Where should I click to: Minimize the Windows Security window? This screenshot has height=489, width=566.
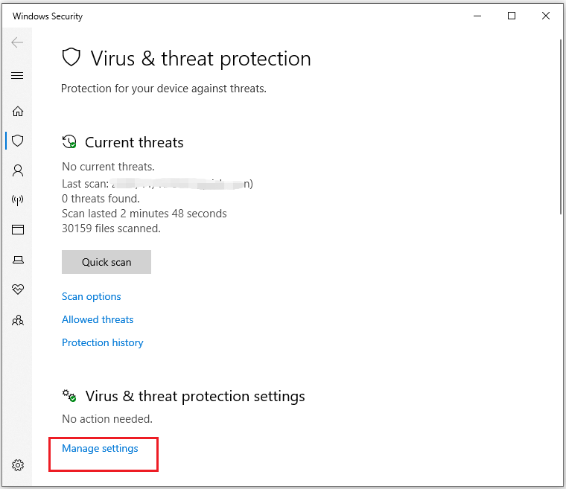pos(477,16)
